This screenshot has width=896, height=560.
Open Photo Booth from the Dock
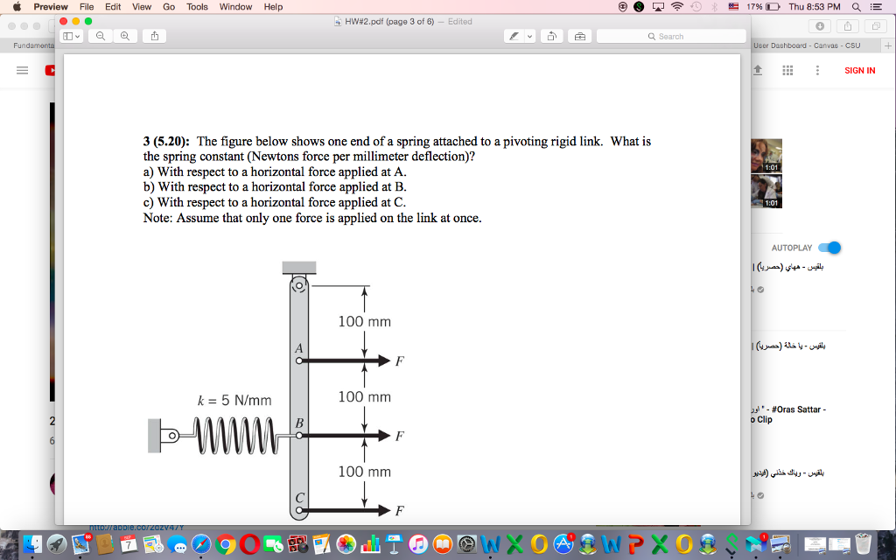297,544
